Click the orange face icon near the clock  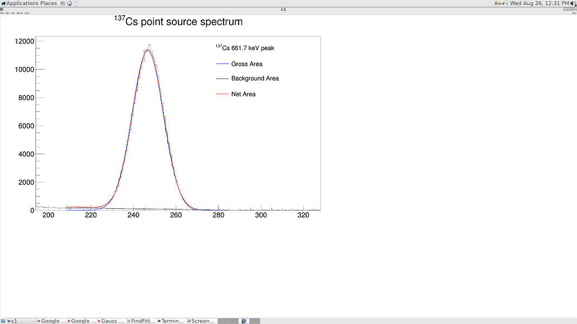tap(500, 3)
